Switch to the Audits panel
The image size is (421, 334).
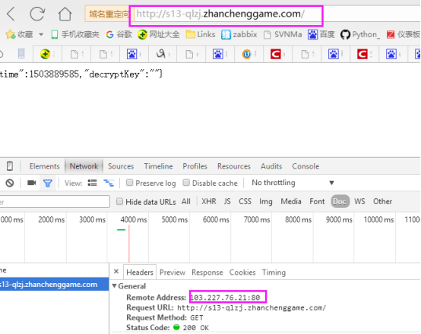point(271,166)
